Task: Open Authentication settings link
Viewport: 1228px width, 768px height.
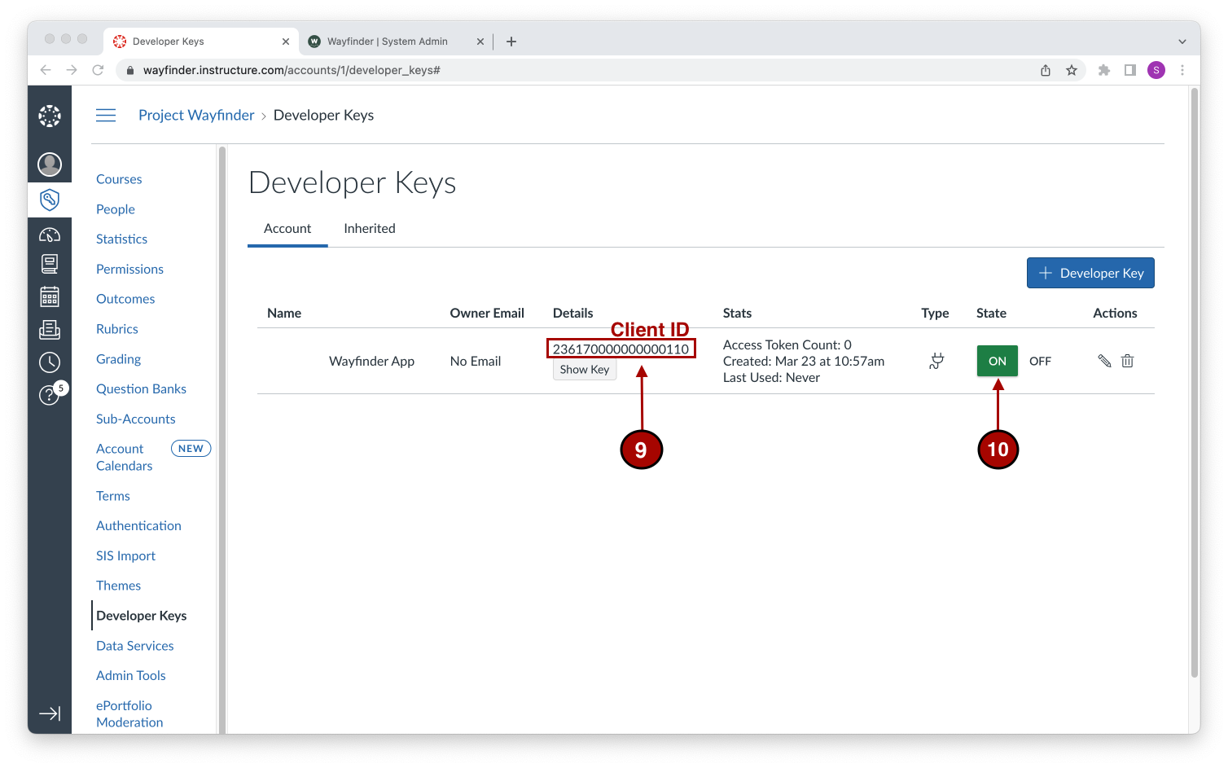Action: pyautogui.click(x=139, y=526)
